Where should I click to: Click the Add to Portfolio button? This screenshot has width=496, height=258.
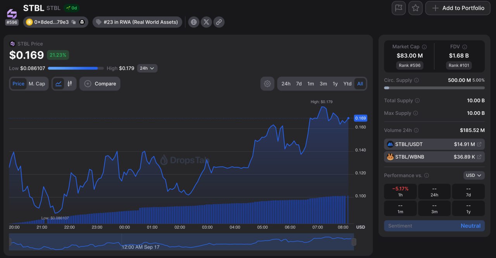[458, 8]
